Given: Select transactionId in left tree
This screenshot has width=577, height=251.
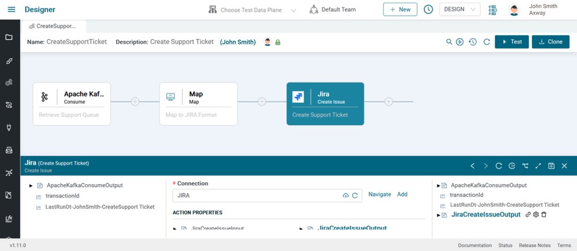Looking at the screenshot, I should (x=62, y=196).
